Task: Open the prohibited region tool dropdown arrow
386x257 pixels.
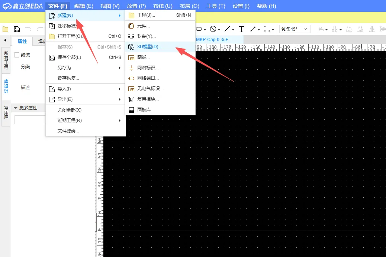Action: tap(219, 30)
